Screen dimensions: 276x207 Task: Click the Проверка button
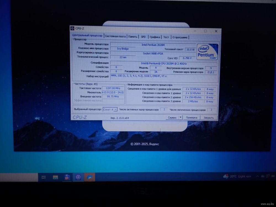click(192, 118)
